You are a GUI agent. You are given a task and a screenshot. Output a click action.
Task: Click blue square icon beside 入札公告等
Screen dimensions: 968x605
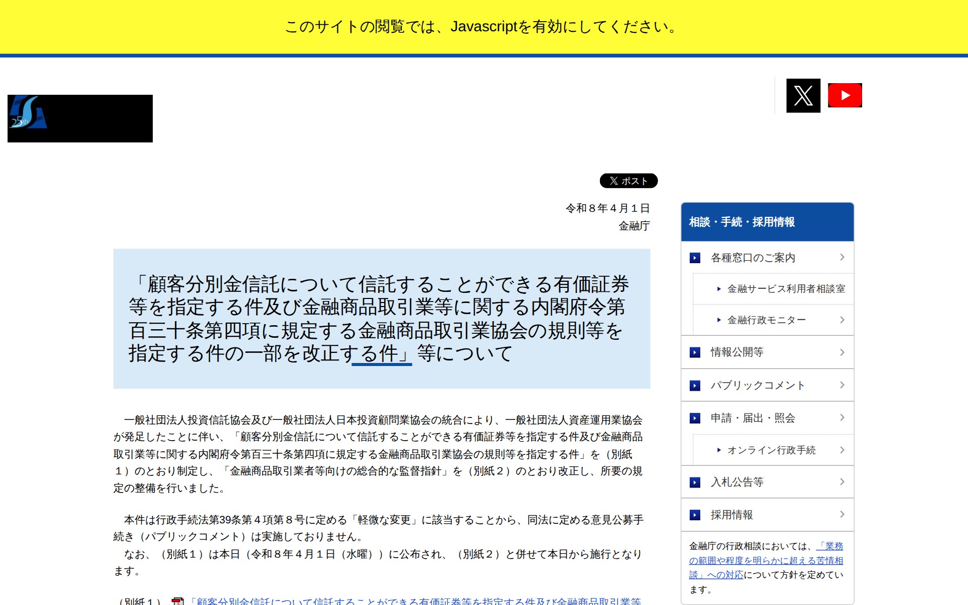695,482
